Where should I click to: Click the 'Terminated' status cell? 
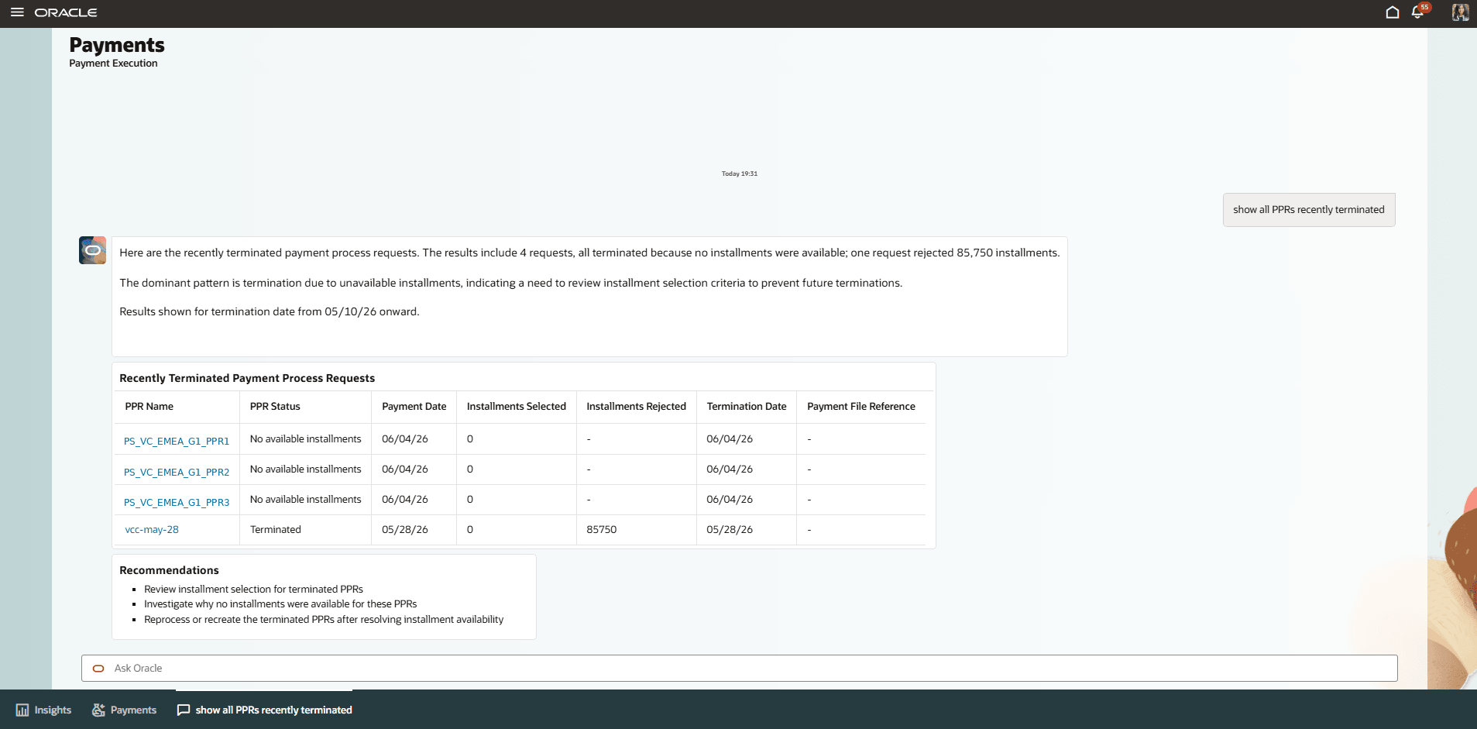click(x=276, y=530)
